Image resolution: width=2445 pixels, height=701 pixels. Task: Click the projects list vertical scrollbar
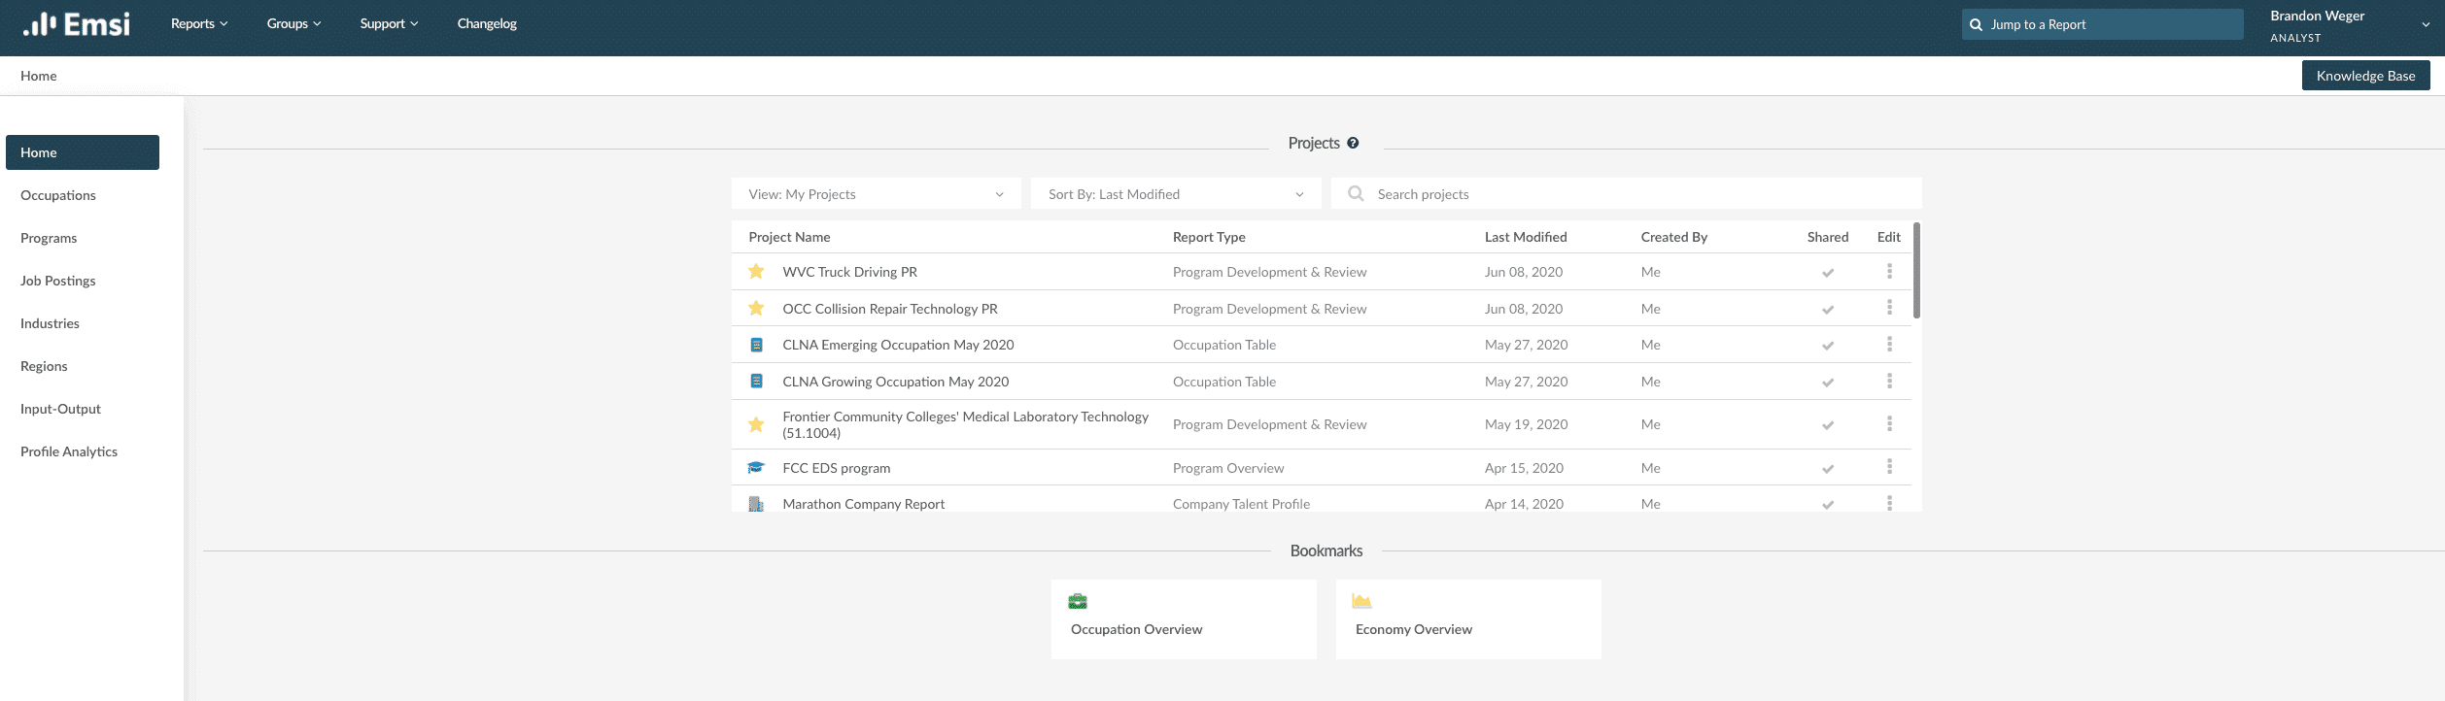click(x=1916, y=271)
